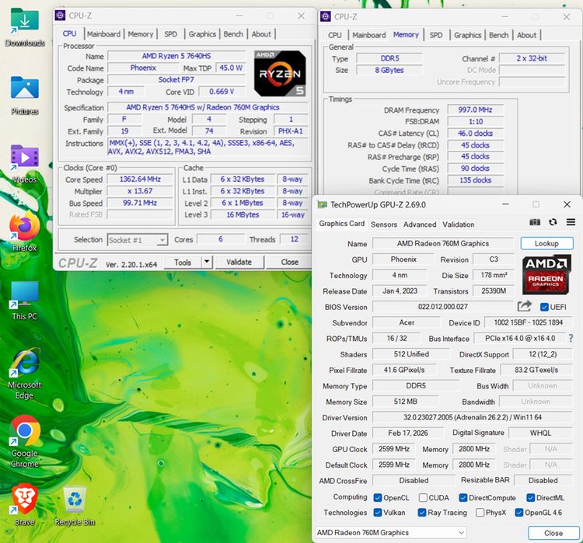Click the Device ID value field
The image size is (583, 543).
[x=528, y=322]
